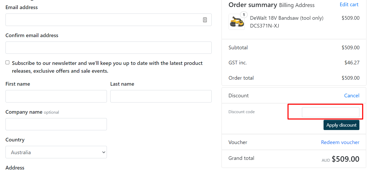The width and height of the screenshot is (368, 170).
Task: Click the chevron arrow on Country select
Action: [x=104, y=152]
